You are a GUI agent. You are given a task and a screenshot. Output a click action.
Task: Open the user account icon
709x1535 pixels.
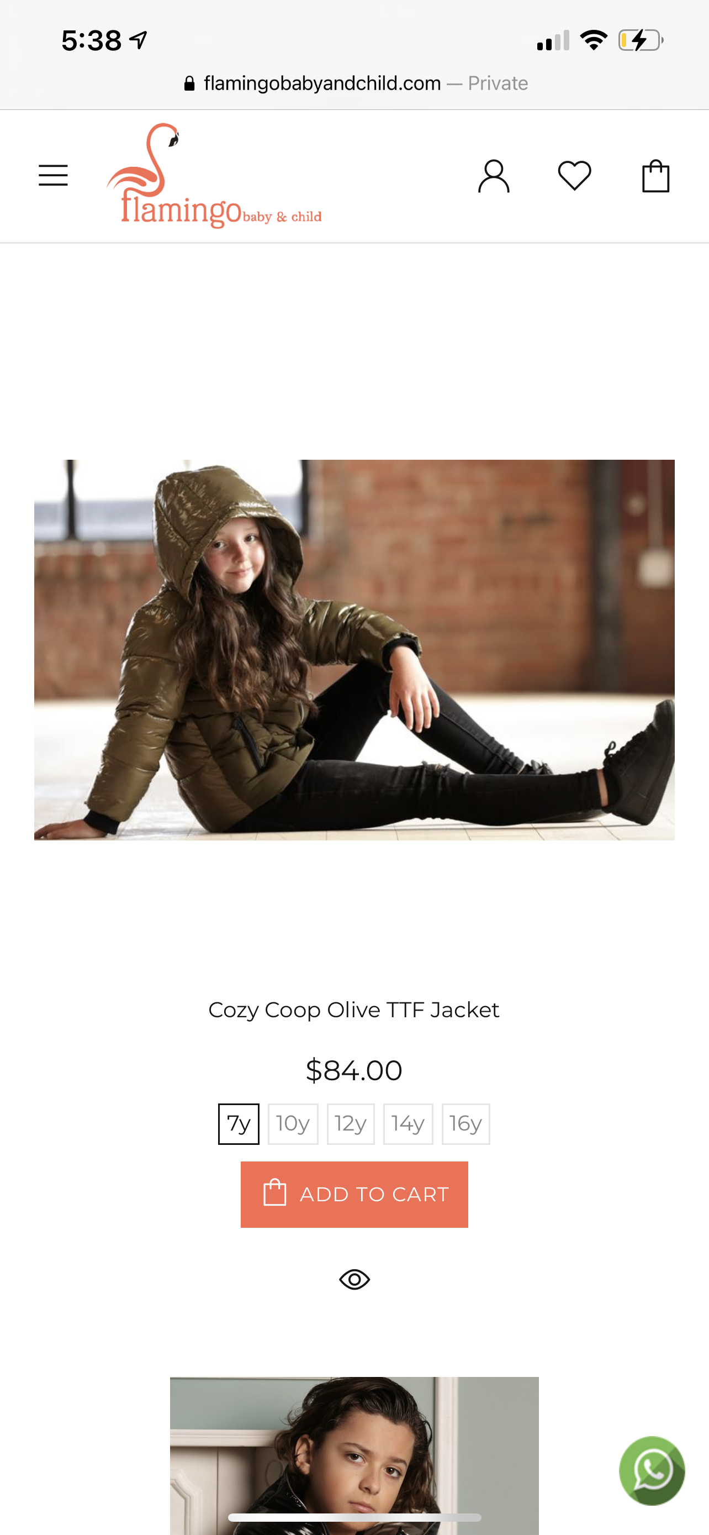coord(494,176)
